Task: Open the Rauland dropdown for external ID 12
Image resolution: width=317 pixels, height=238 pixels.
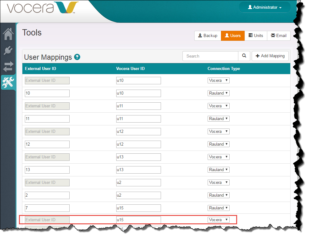Action: (218, 144)
